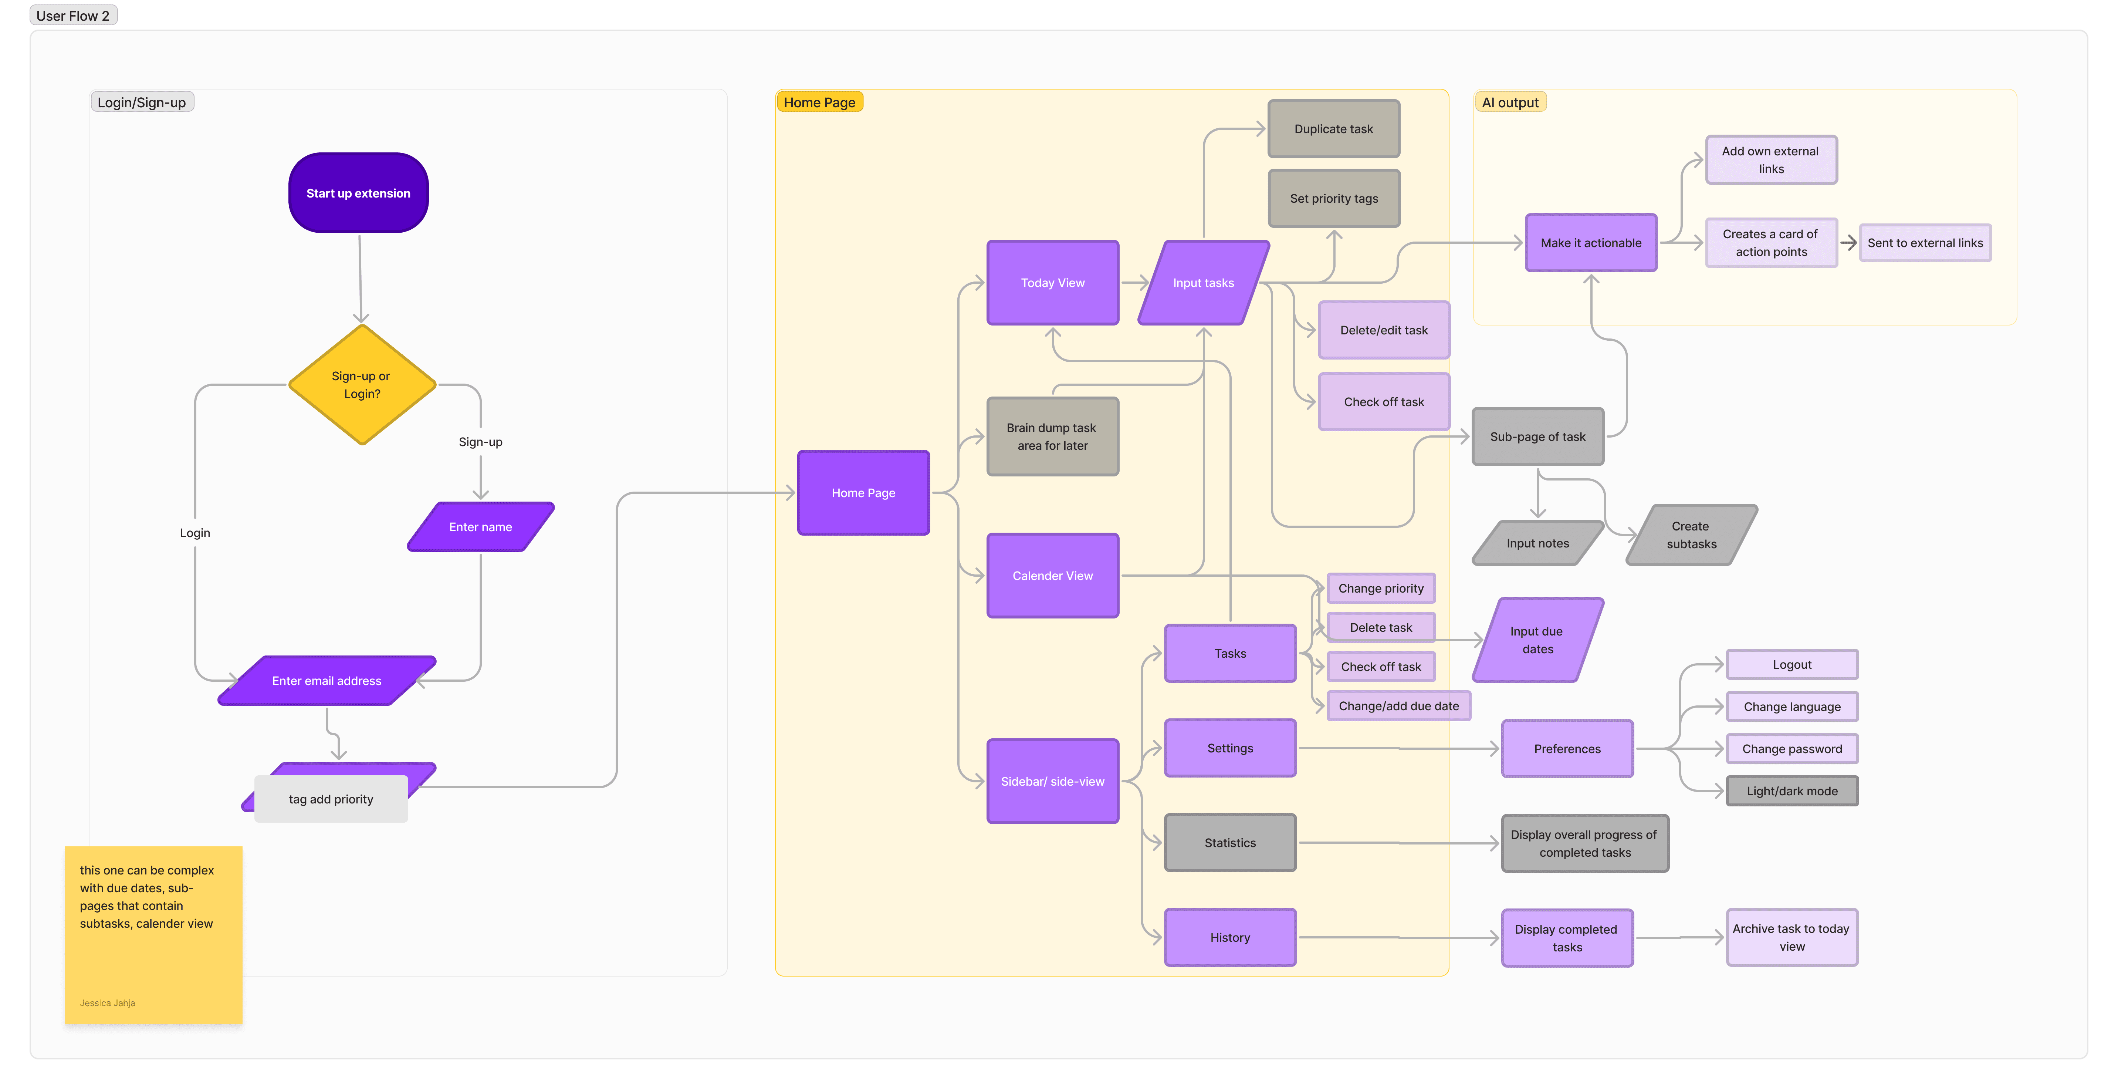
Task: Click the Enter email address shape
Action: click(327, 680)
